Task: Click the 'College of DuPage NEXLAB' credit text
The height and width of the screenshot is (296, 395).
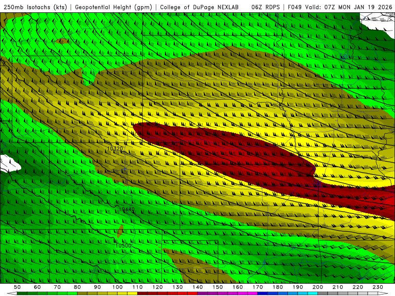Action: 199,7
